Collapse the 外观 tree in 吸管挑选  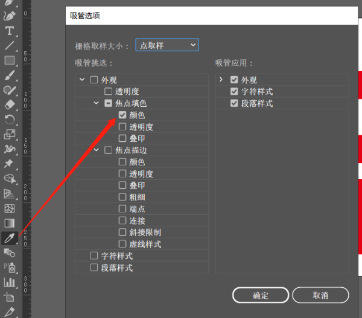[x=82, y=80]
